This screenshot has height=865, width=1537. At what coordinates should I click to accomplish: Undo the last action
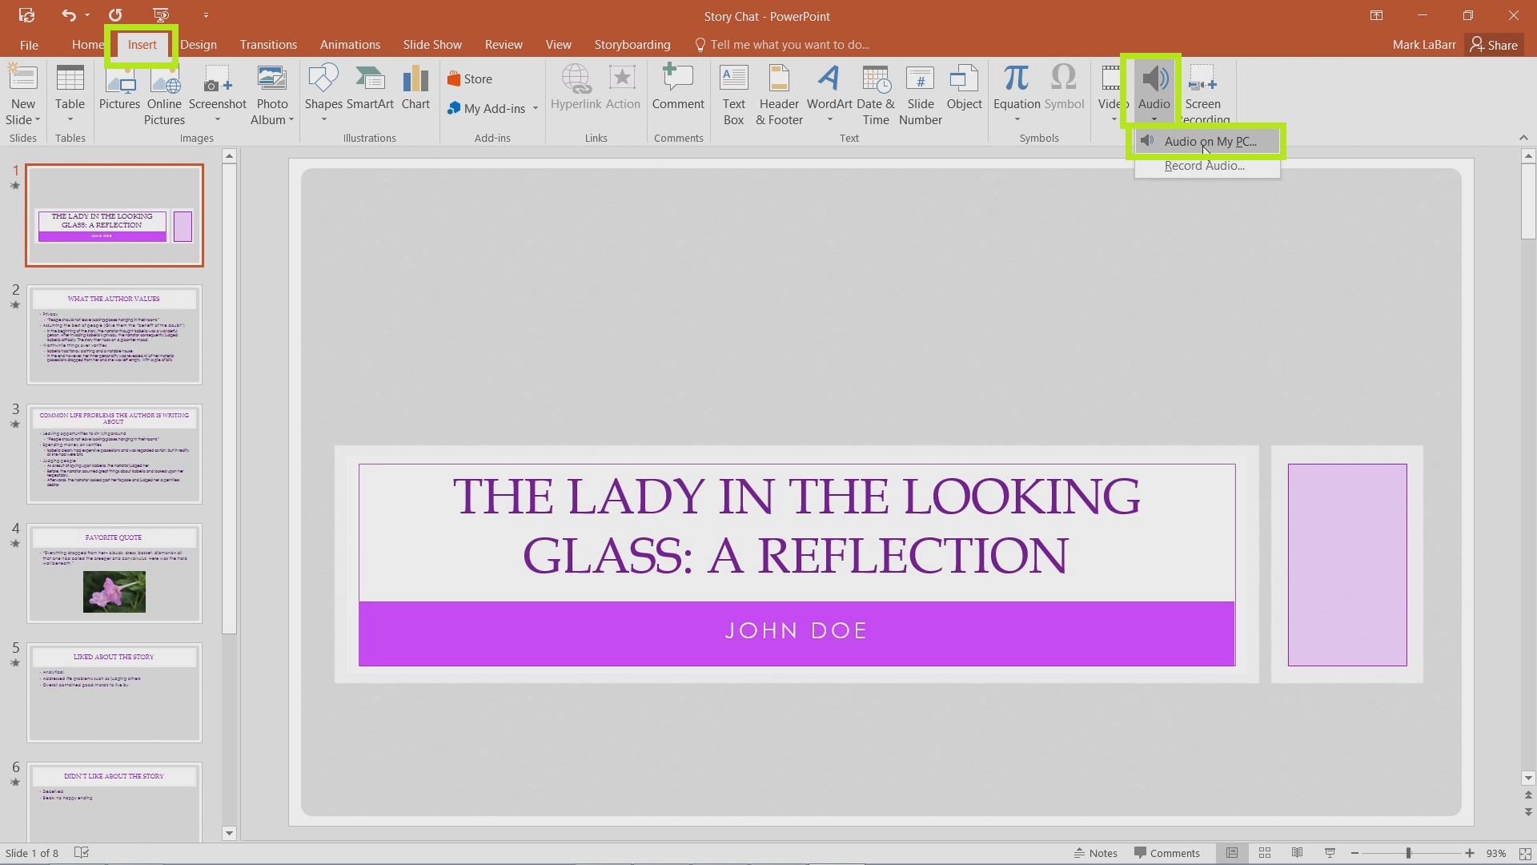click(68, 15)
